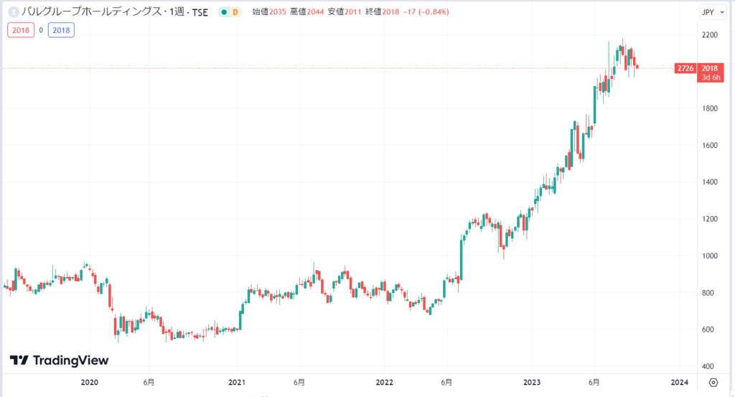Click the 2020 label on time axis
735x397 pixels.
click(90, 382)
